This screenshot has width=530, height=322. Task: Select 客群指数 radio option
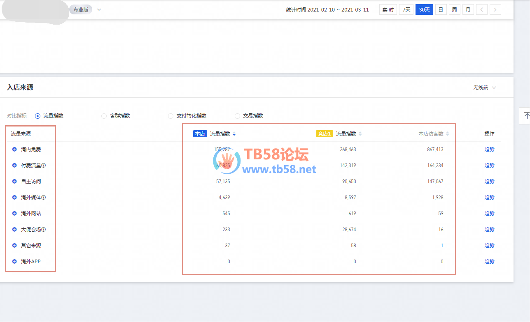[x=104, y=116]
